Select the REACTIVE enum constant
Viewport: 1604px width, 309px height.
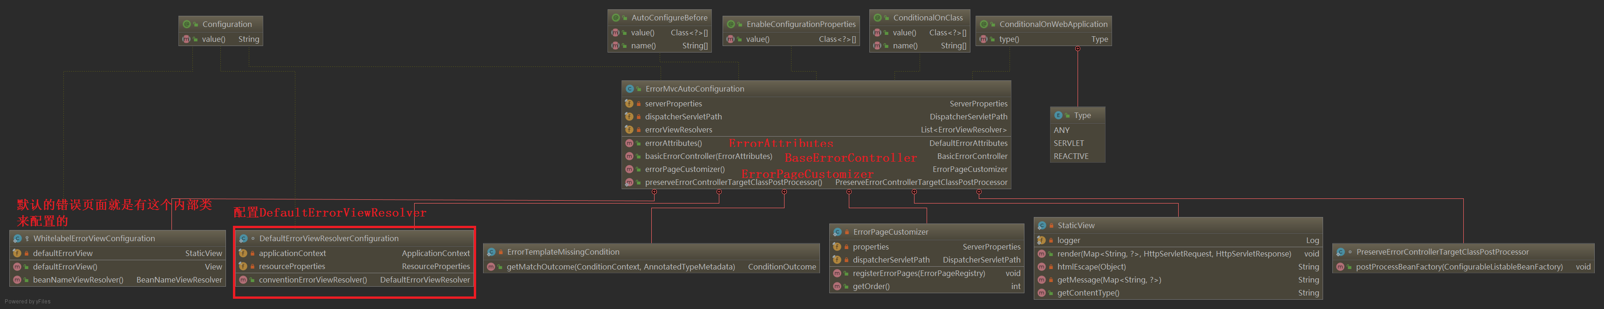(x=1071, y=157)
